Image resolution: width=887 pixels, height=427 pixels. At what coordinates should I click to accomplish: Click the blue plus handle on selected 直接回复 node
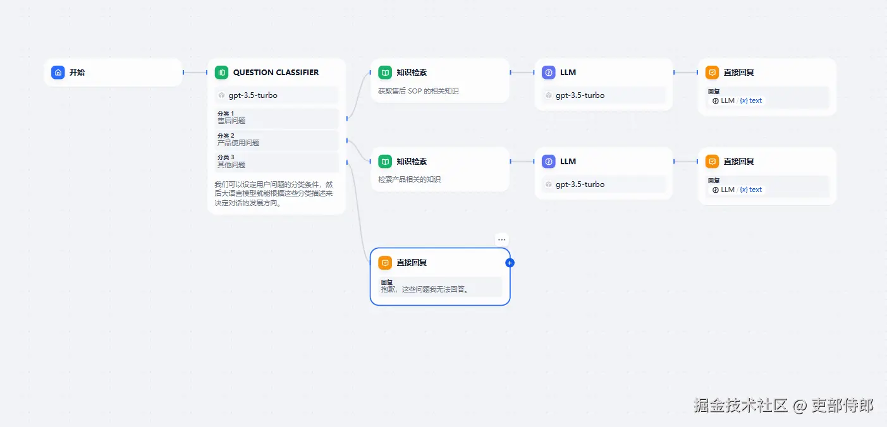[510, 263]
